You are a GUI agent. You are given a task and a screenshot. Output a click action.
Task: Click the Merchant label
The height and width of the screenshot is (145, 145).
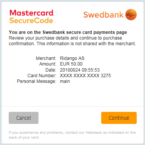[46, 58]
